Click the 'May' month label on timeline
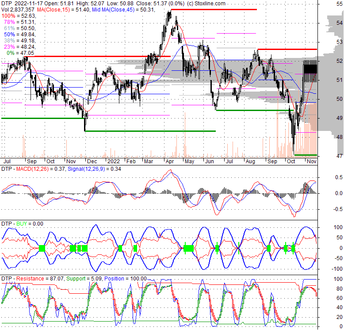This screenshot has height=330, width=344. coord(189,161)
